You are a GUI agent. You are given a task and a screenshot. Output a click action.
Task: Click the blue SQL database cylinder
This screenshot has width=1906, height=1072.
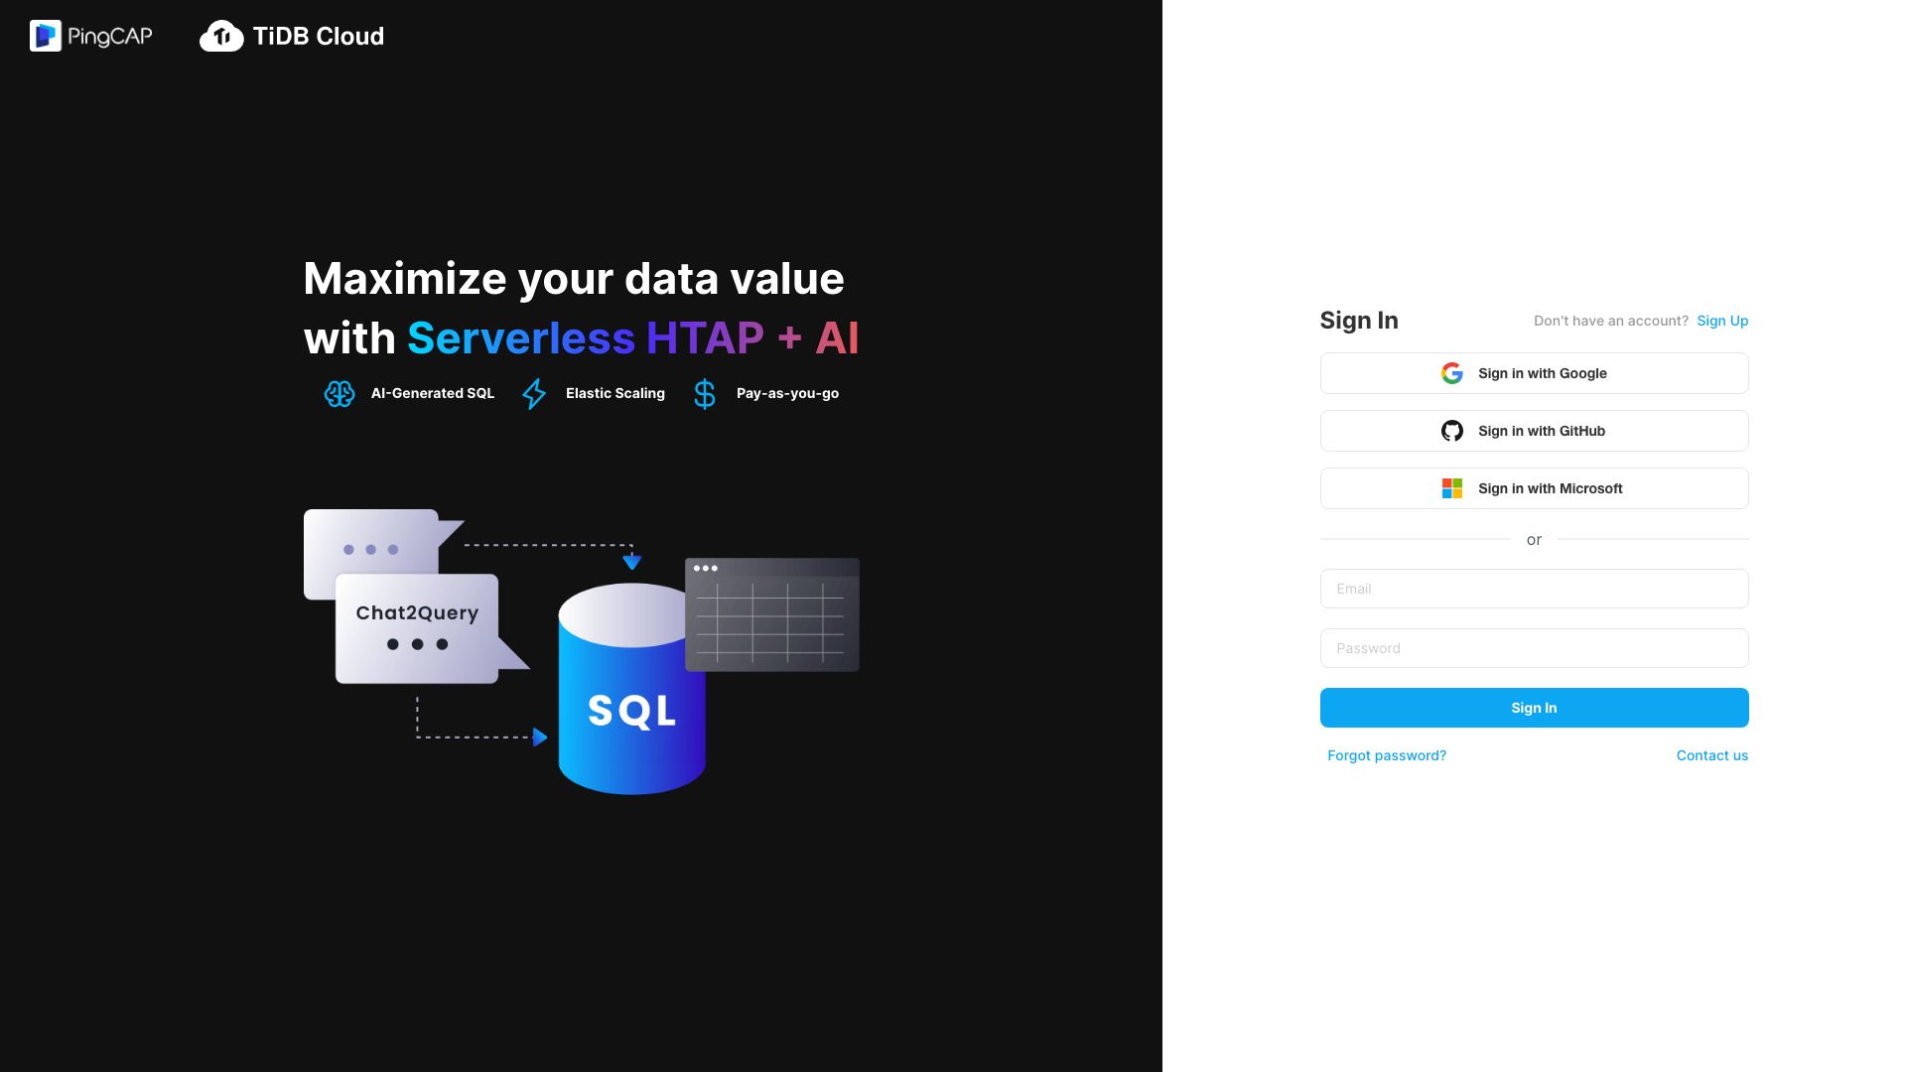[x=631, y=689]
